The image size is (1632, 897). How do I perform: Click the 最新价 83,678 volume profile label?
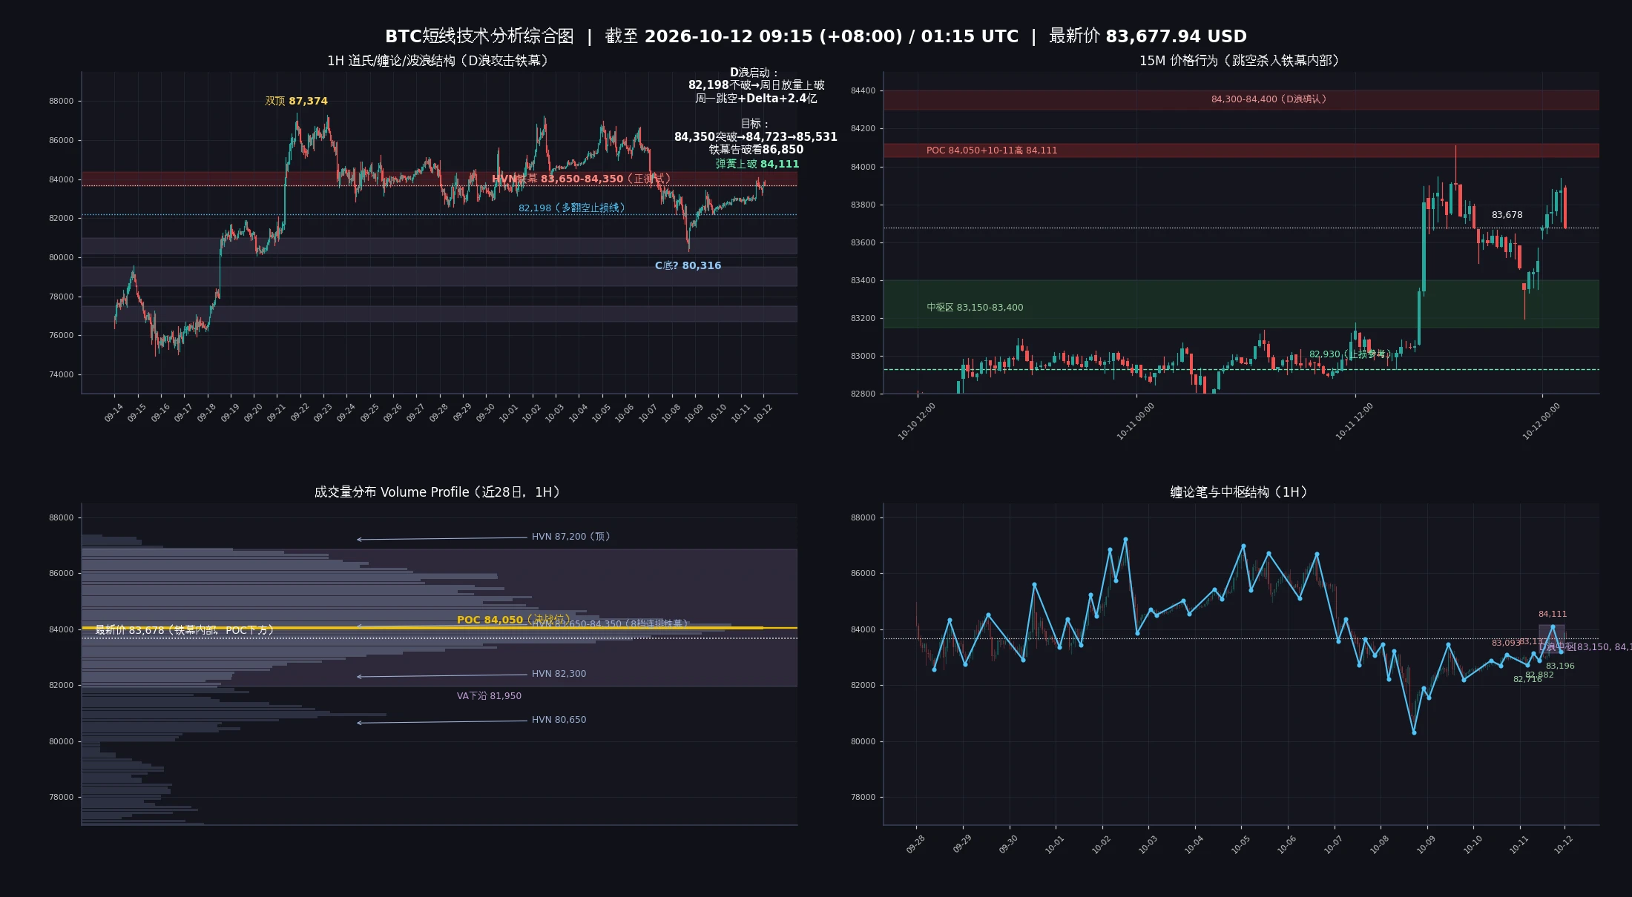click(185, 630)
